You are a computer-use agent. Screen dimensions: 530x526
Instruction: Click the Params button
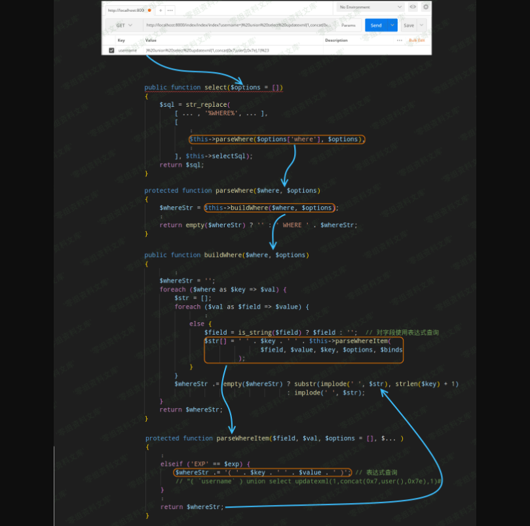click(x=349, y=25)
